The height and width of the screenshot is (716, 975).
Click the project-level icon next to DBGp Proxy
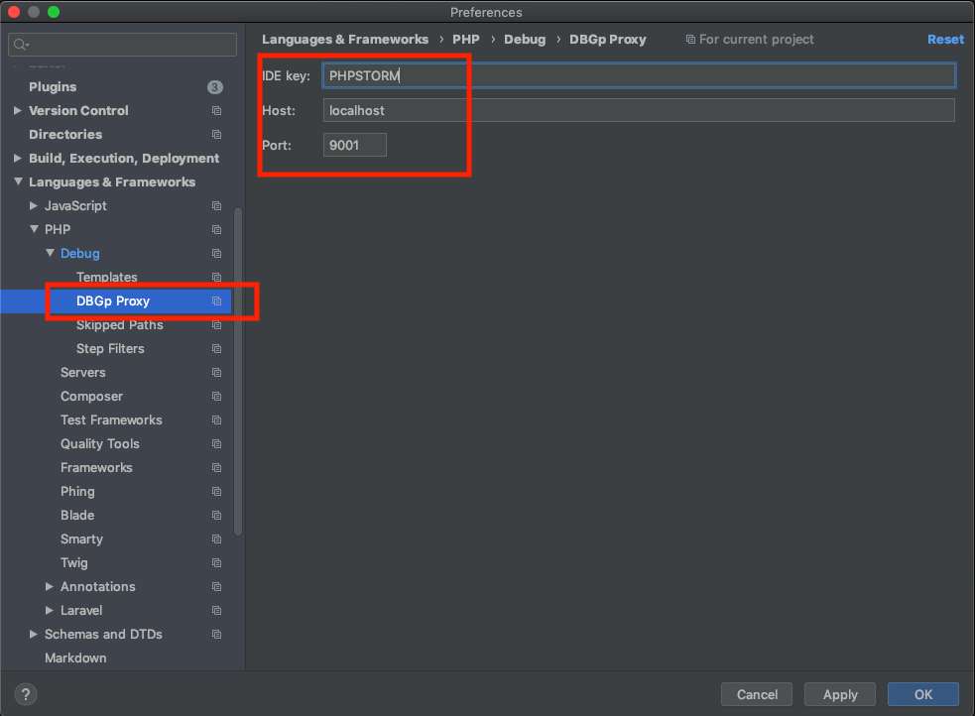click(x=215, y=300)
